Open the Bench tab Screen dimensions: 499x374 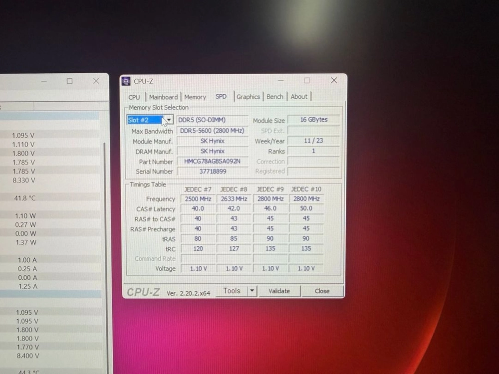click(x=274, y=97)
